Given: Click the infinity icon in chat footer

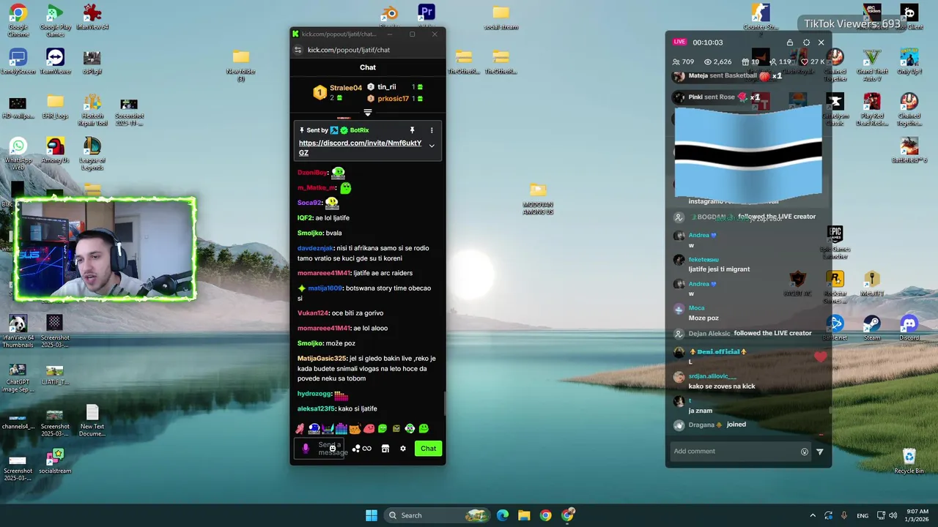Looking at the screenshot, I should 367,449.
